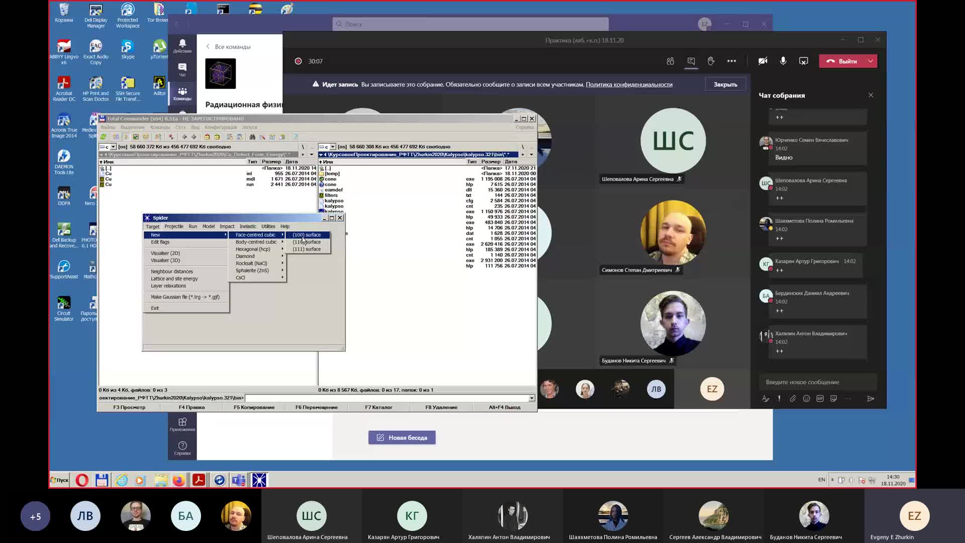Viewport: 965px width, 543px height.
Task: Toggle the meeting chat icon in call toolbar
Action: tap(691, 61)
